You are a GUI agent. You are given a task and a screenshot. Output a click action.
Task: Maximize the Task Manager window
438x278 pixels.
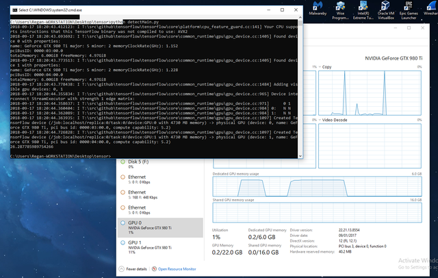(x=409, y=28)
